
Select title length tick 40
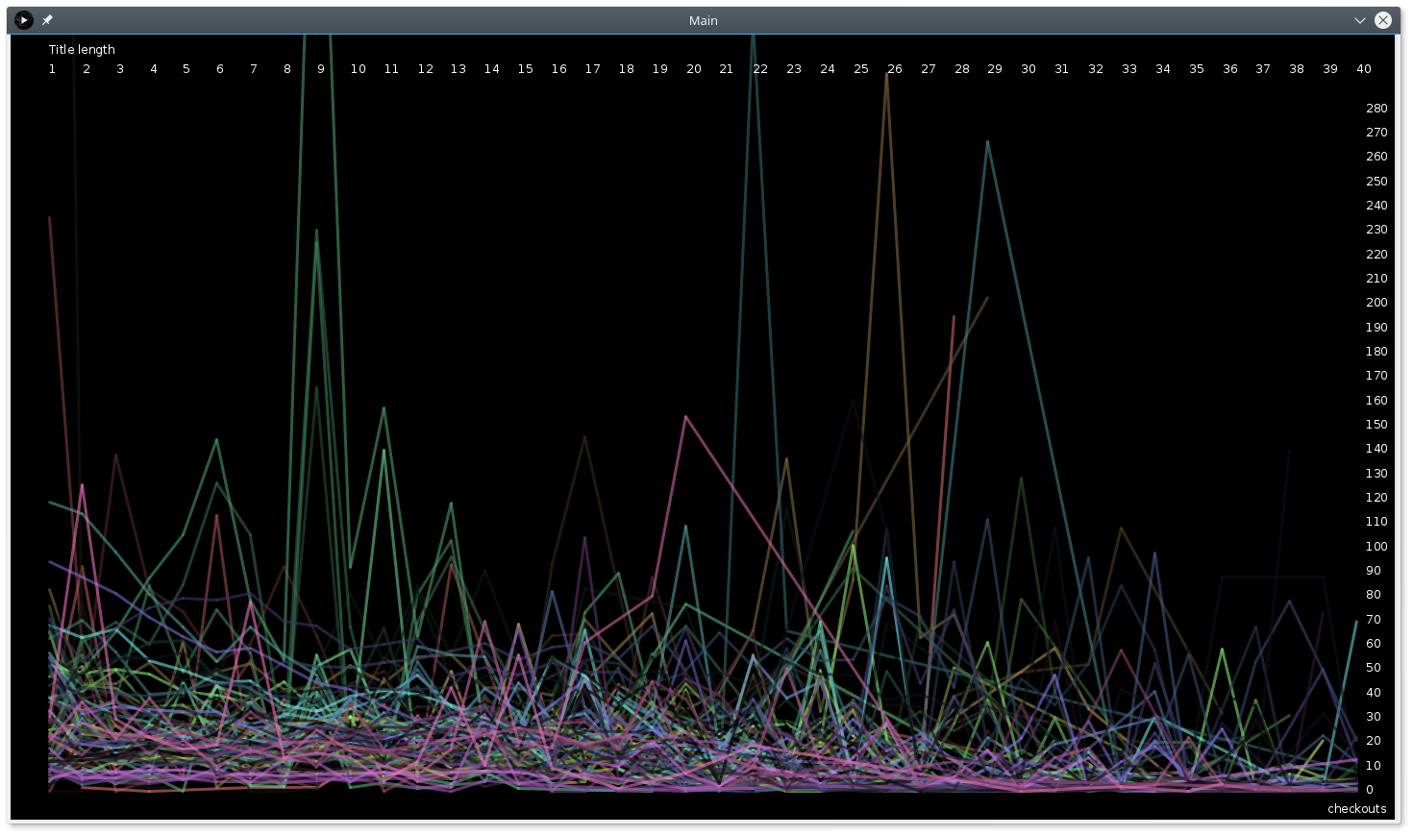pos(1363,69)
